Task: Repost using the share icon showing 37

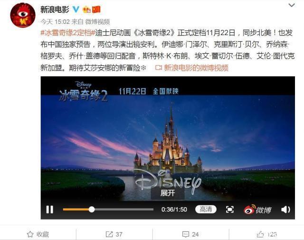Action: point(114,234)
